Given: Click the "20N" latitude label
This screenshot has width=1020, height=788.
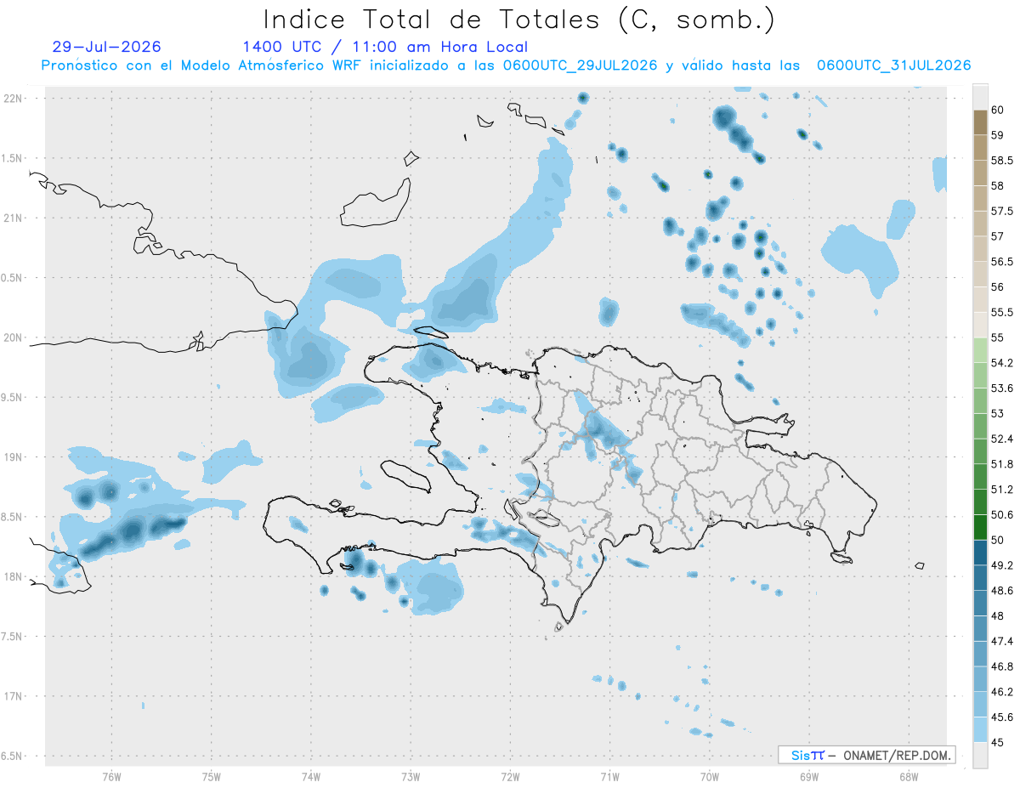Looking at the screenshot, I should [x=12, y=337].
